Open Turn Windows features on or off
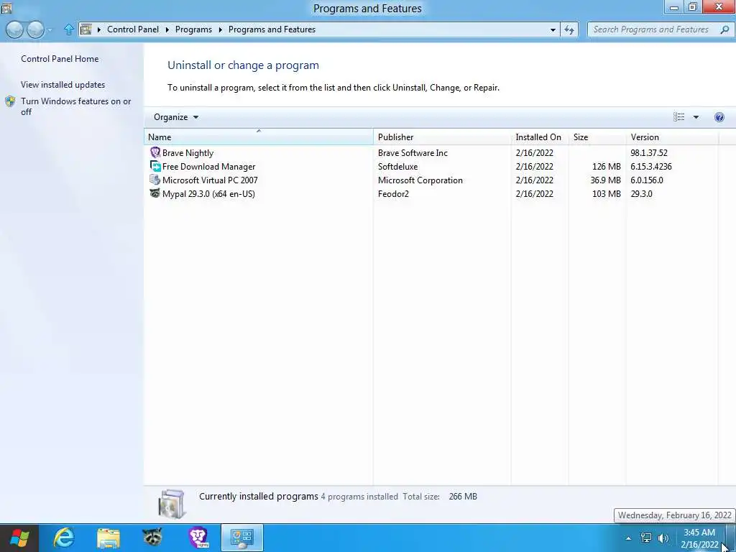 click(75, 106)
